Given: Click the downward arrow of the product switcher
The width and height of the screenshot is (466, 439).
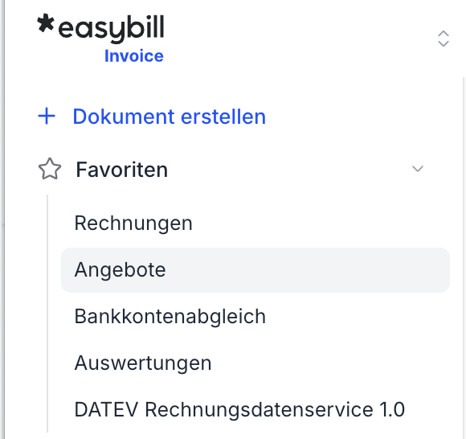Looking at the screenshot, I should point(444,43).
